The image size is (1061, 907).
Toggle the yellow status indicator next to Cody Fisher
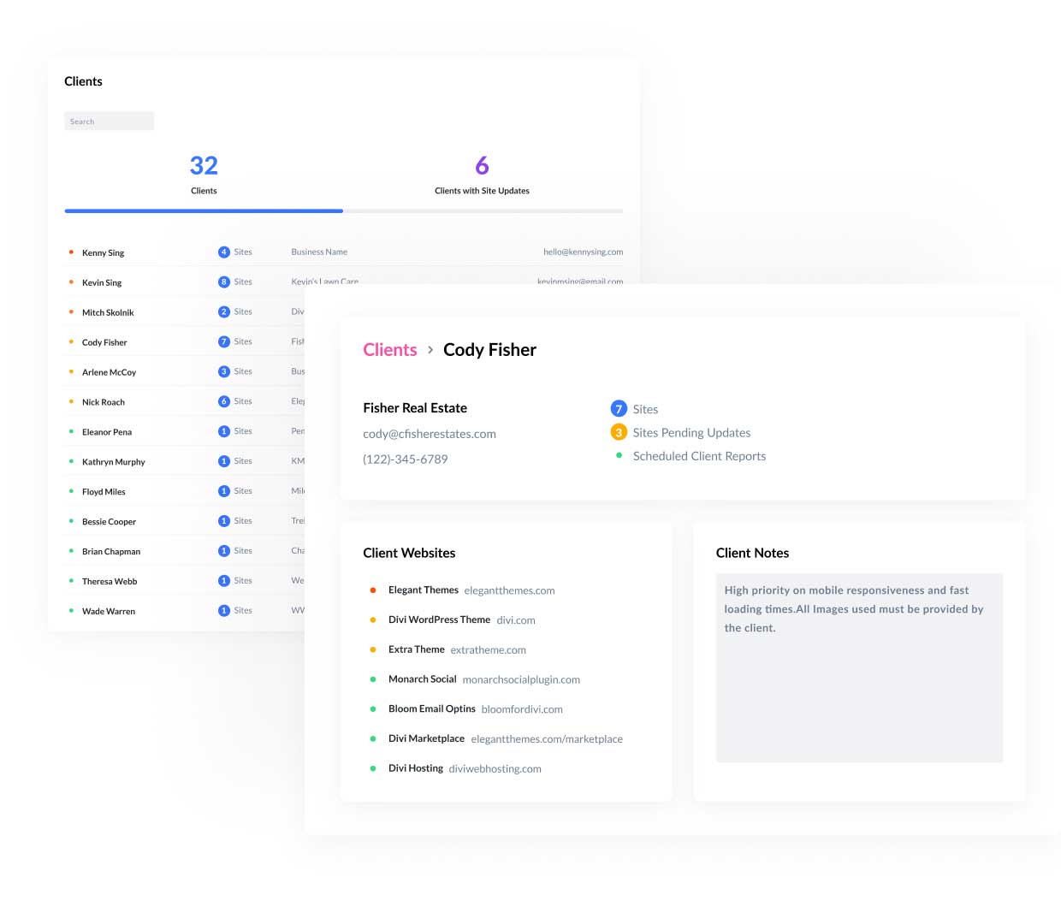click(x=71, y=341)
